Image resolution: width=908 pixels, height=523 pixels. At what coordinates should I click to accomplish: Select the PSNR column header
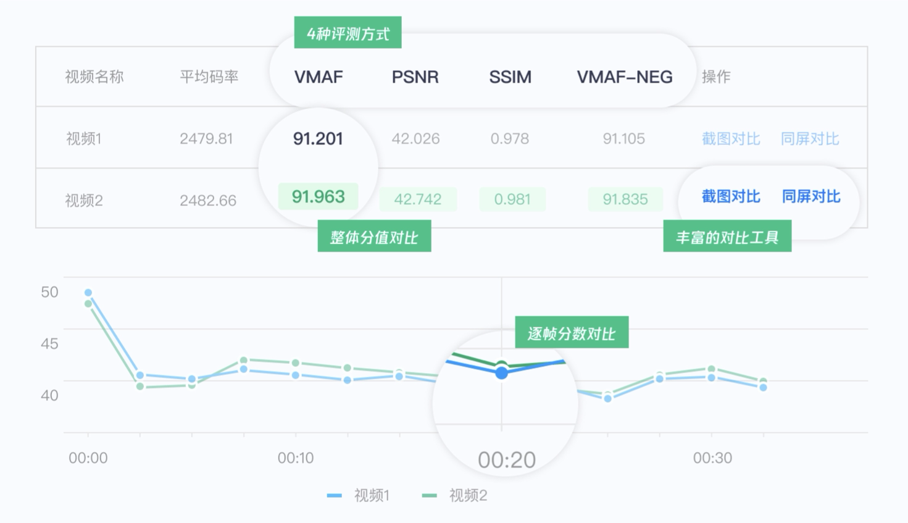(415, 77)
